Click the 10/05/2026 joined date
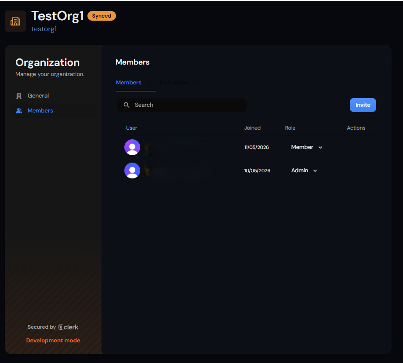The image size is (403, 363). tap(257, 171)
